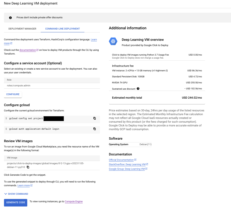
Task: Copy the gcloud config set project command
Action: [94, 118]
